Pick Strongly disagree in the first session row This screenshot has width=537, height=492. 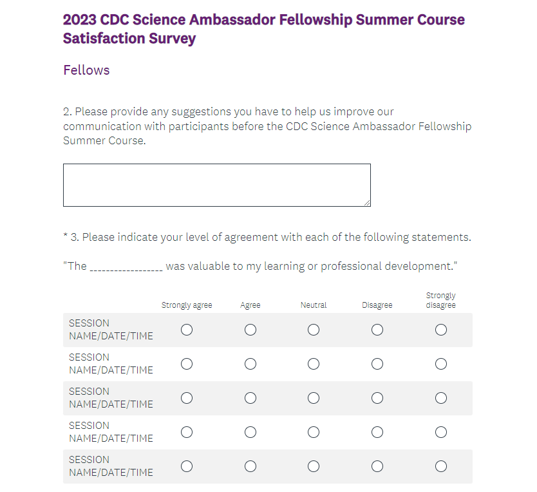(x=441, y=330)
